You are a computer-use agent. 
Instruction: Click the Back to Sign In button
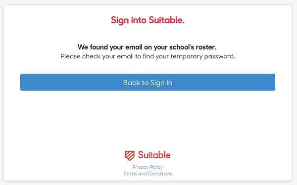click(x=148, y=82)
